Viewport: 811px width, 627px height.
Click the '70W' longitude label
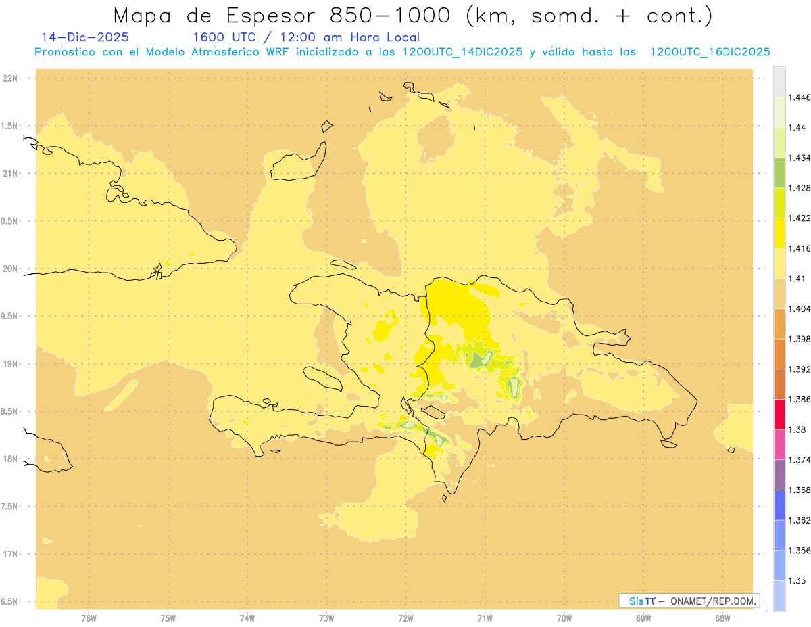pyautogui.click(x=564, y=618)
